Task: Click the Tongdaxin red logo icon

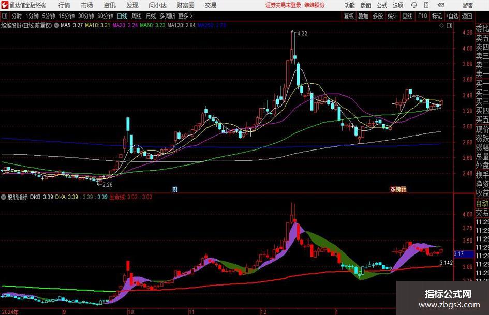Action: [x=5, y=5]
